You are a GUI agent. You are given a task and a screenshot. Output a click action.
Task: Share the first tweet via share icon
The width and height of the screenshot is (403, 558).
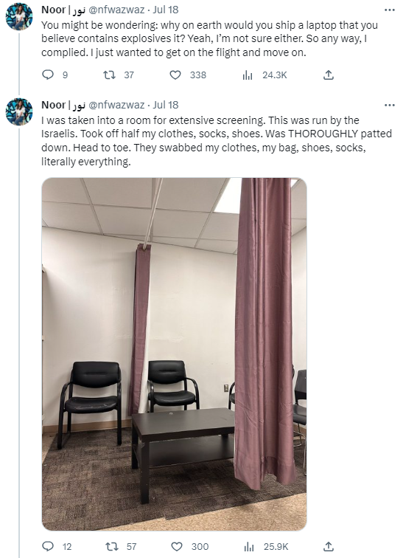[x=329, y=75]
